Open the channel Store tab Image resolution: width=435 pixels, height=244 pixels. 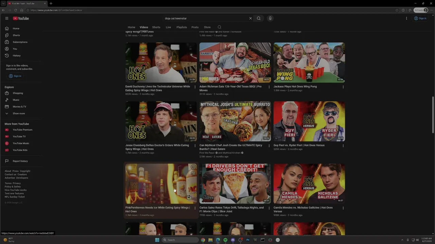pos(207,27)
